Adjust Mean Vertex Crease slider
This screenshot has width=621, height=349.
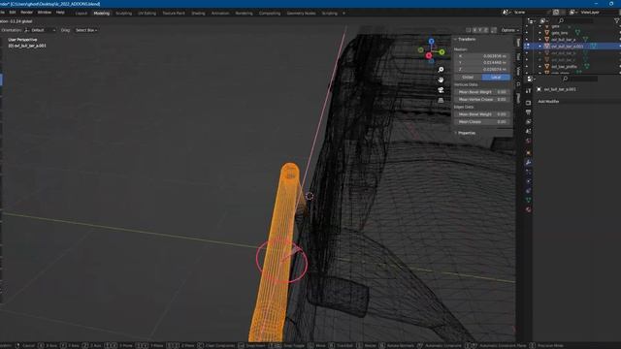pos(482,99)
